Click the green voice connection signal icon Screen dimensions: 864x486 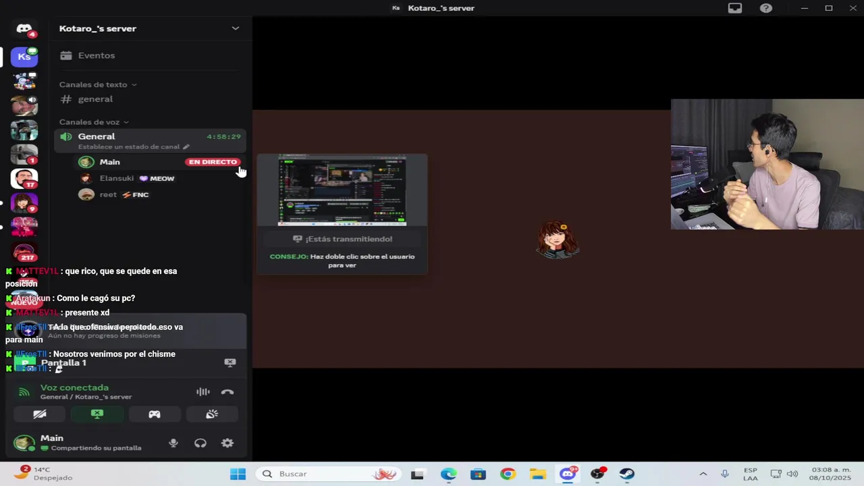(x=24, y=391)
